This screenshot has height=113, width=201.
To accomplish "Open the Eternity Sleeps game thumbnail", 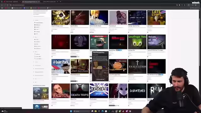I will tap(99, 18).
